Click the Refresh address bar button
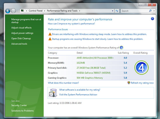The width and height of the screenshot is (160, 119). pos(117,11)
